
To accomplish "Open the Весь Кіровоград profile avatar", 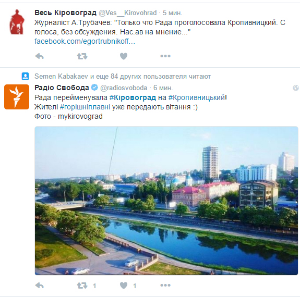I will [17, 22].
